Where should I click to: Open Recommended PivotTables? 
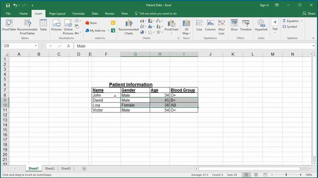pyautogui.click(x=27, y=27)
